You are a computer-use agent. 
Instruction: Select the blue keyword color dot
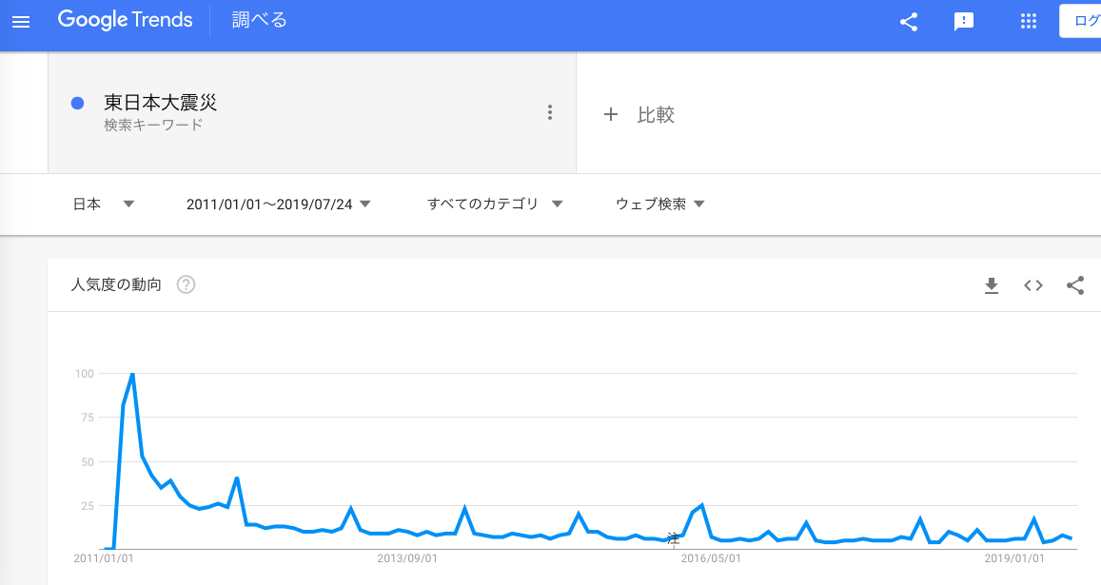pos(77,103)
